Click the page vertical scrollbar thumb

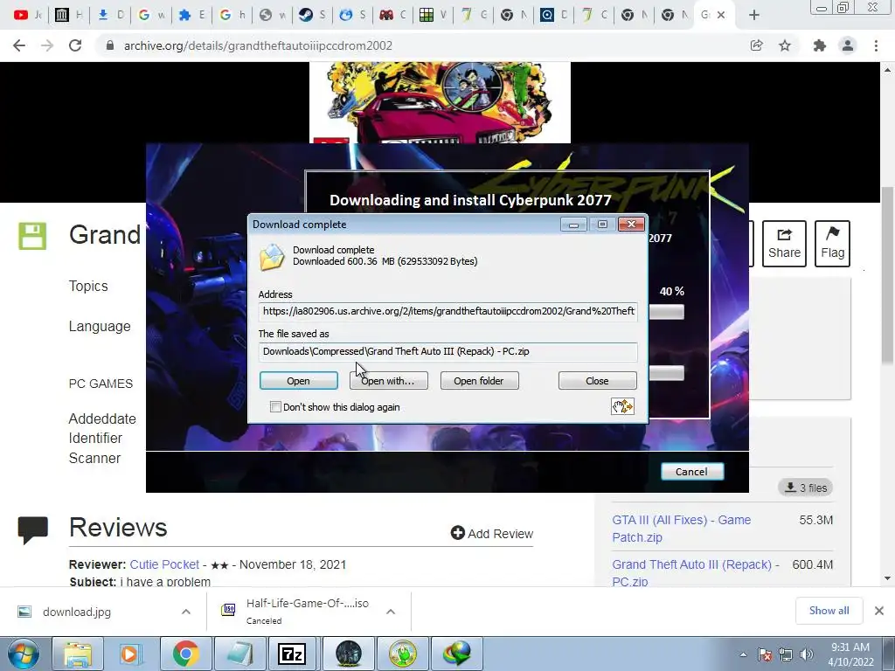pyautogui.click(x=887, y=273)
